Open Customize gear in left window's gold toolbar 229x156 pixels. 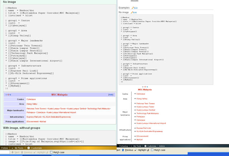click(x=34, y=148)
